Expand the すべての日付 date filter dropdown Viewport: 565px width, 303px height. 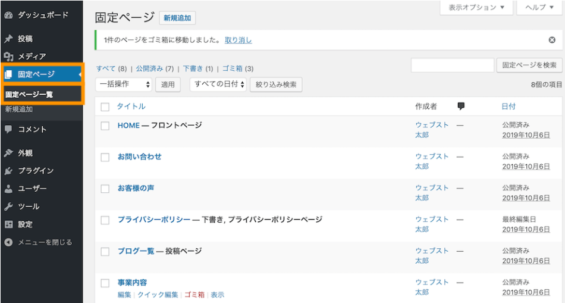point(218,85)
